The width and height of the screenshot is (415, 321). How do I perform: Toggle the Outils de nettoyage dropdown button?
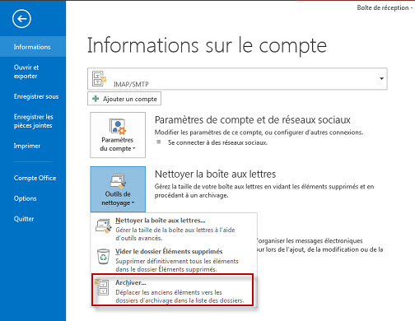click(x=118, y=189)
